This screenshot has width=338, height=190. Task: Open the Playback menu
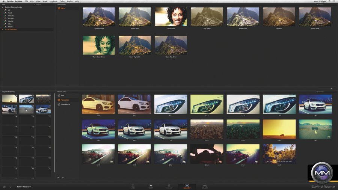[x=53, y=2]
